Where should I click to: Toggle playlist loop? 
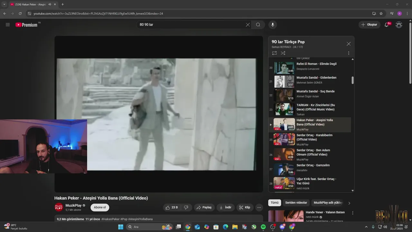[x=274, y=53]
